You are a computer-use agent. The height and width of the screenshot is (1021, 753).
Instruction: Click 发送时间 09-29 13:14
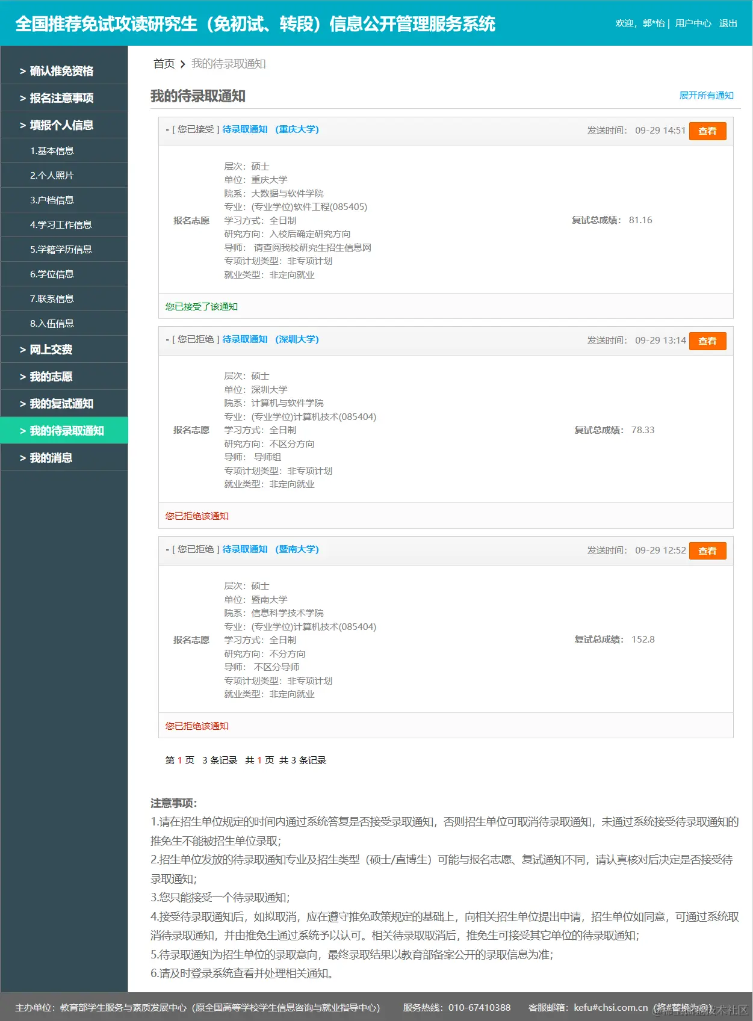click(636, 341)
